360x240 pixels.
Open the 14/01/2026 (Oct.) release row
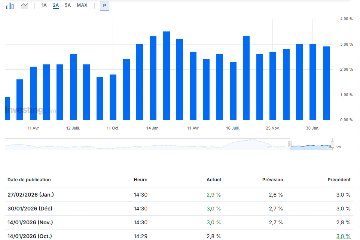click(30, 236)
